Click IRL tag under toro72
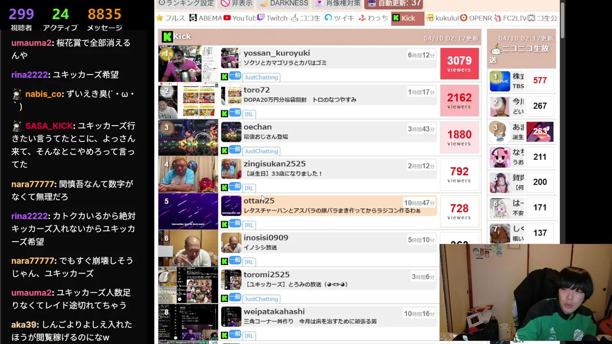Screen dimensions: 612x344 249,114
